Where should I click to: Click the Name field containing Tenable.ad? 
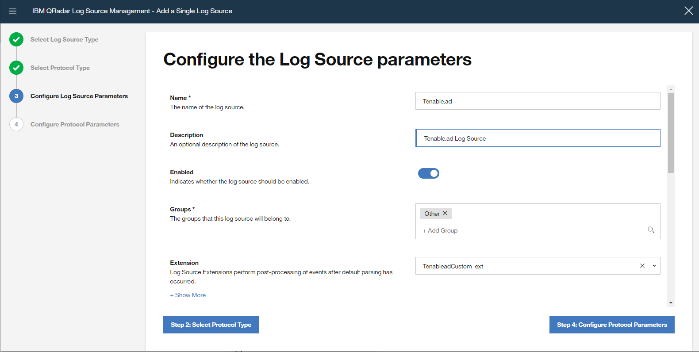pos(538,101)
